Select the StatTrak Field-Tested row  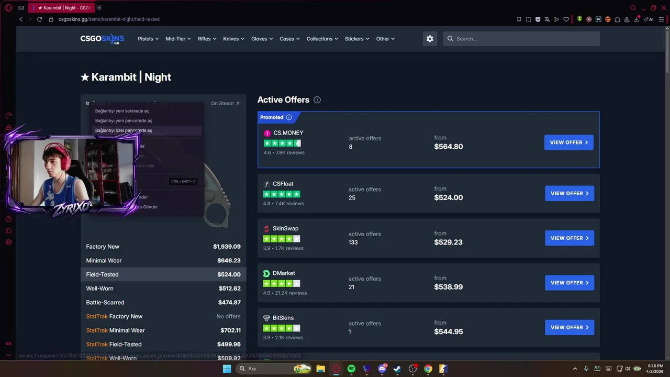click(x=163, y=345)
